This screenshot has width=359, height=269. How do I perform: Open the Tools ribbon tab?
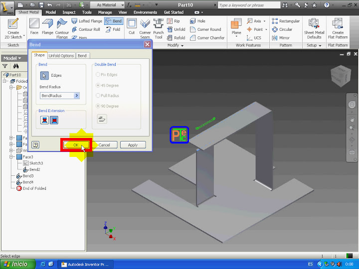point(87,12)
